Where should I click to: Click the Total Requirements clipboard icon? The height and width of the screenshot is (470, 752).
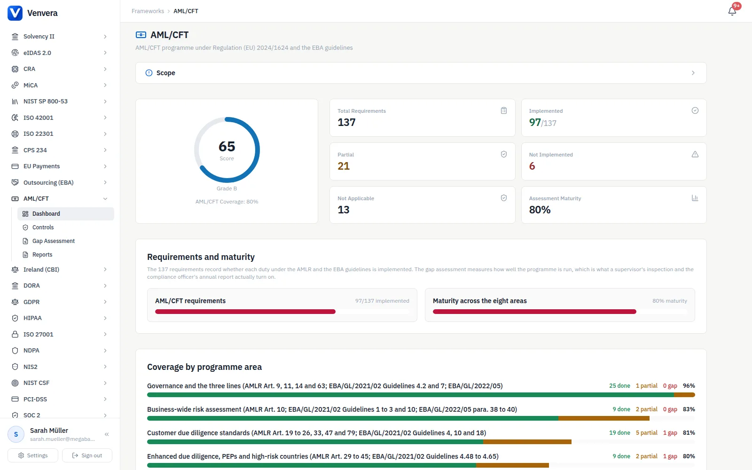[503, 110]
